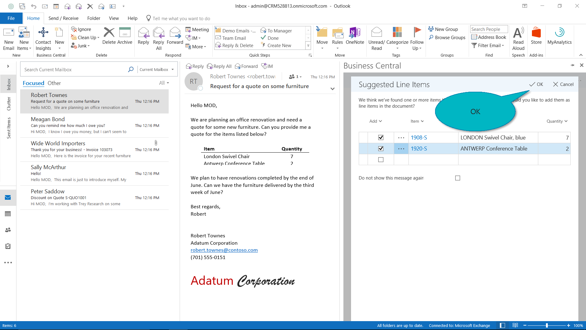Switch to the Other inbox tab
This screenshot has width=586, height=330.
[54, 83]
